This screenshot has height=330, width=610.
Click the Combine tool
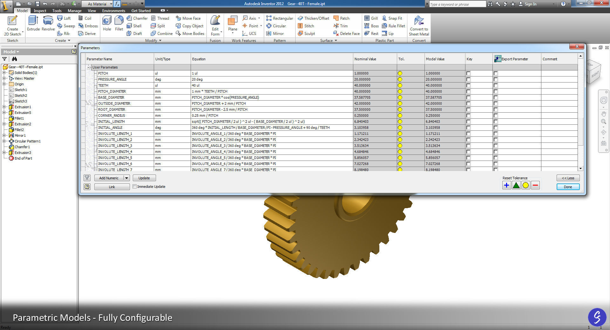pos(161,34)
